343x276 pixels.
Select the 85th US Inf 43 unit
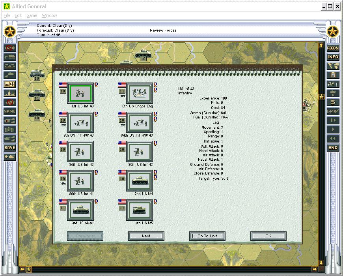[x=80, y=152]
